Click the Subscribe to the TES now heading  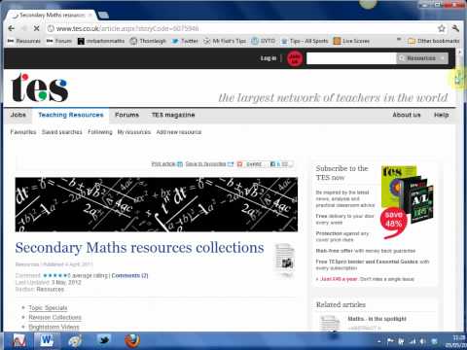click(x=341, y=173)
